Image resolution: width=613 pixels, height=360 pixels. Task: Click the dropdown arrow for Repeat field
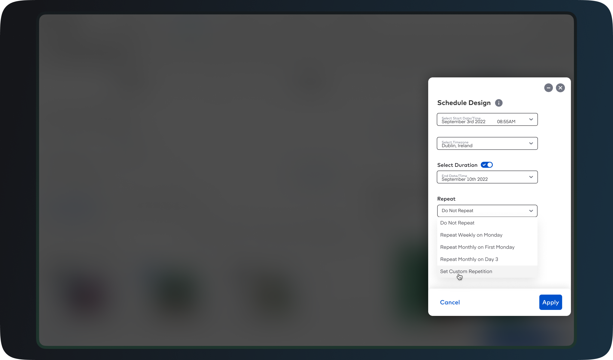click(531, 211)
